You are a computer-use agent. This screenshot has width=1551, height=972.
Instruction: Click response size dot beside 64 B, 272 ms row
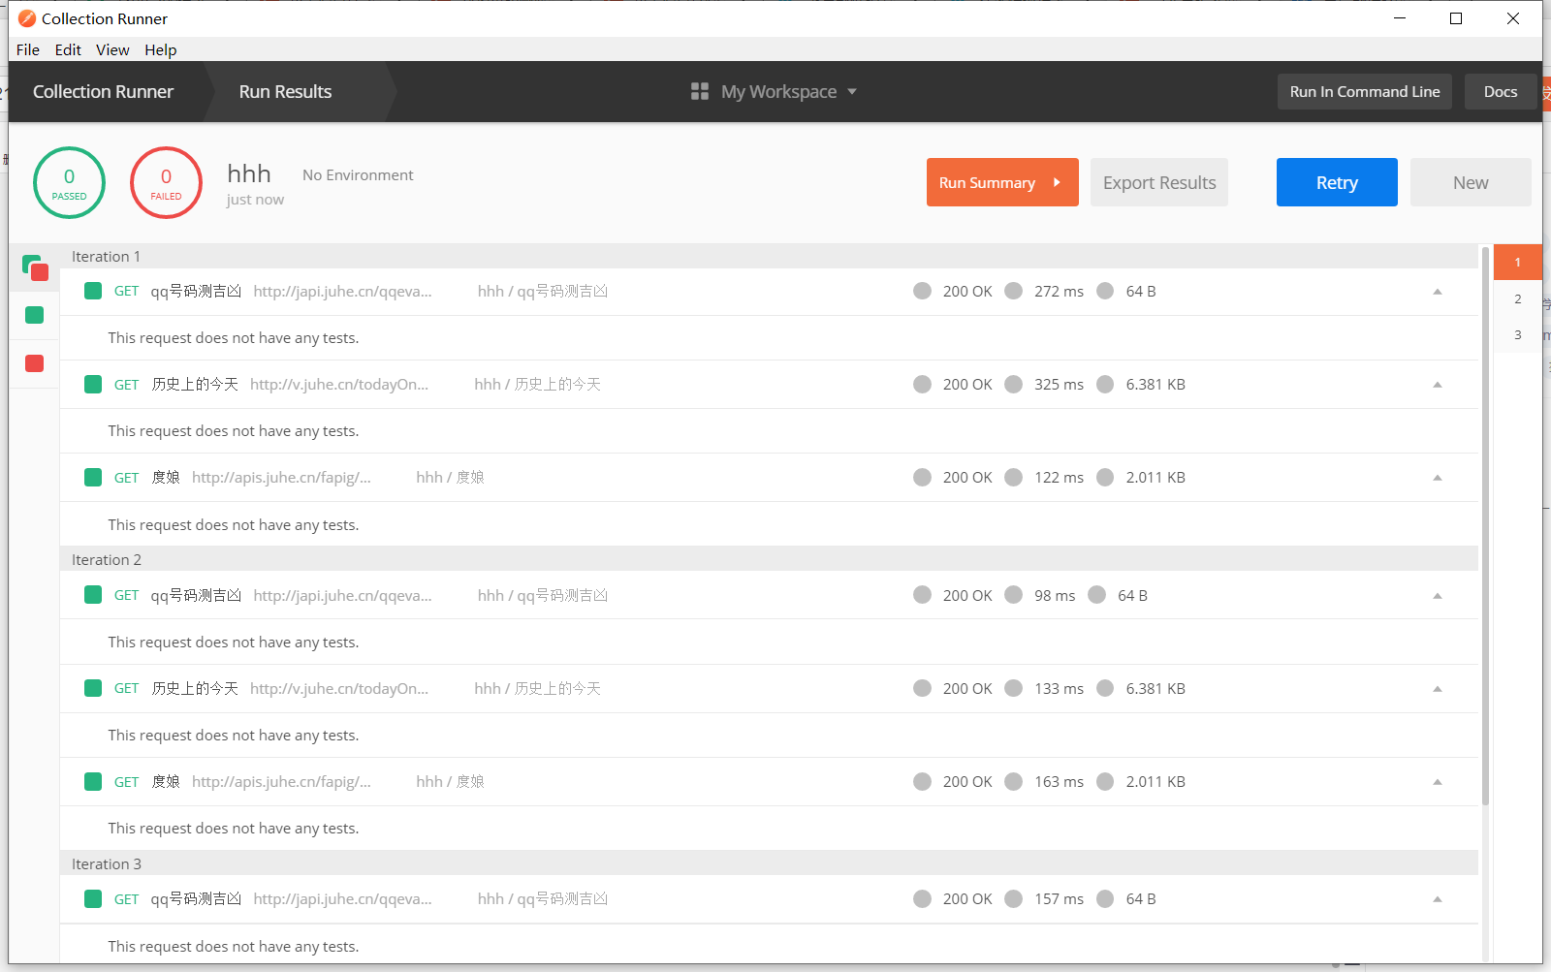[x=1105, y=291]
